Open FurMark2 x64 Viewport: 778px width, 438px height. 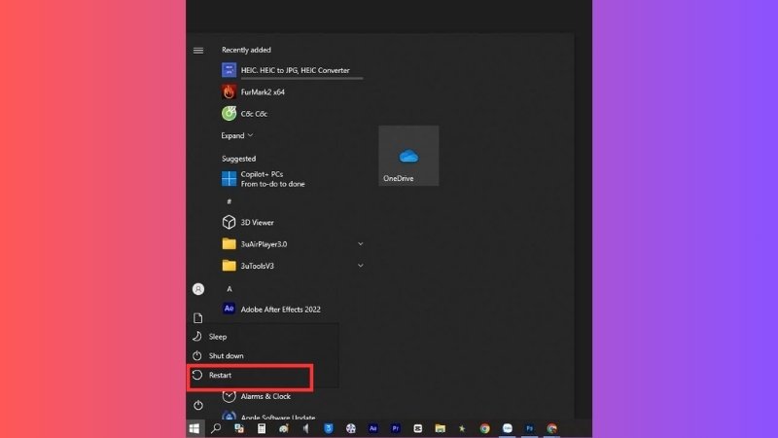[x=293, y=91]
